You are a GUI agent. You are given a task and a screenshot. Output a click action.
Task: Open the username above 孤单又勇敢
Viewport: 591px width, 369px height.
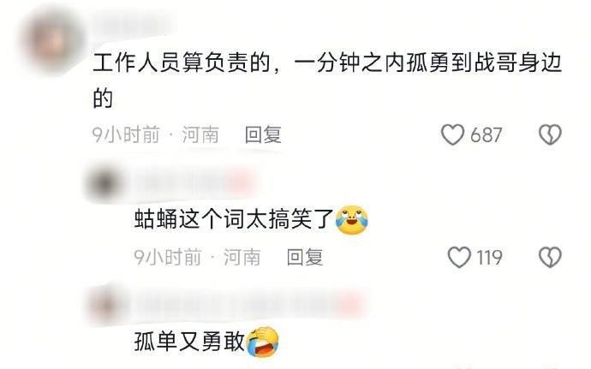tap(248, 305)
